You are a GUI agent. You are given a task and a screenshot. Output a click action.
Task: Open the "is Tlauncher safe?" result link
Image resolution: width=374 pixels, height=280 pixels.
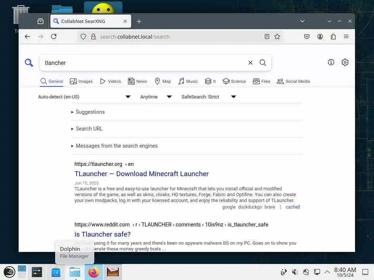click(102, 234)
